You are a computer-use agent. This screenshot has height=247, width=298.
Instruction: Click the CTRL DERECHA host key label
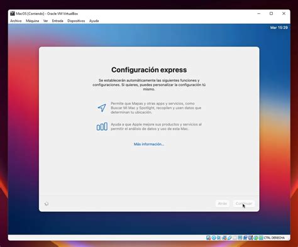point(274,238)
